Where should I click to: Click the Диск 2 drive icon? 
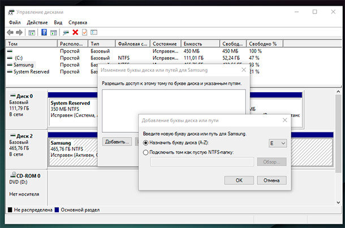(x=13, y=136)
